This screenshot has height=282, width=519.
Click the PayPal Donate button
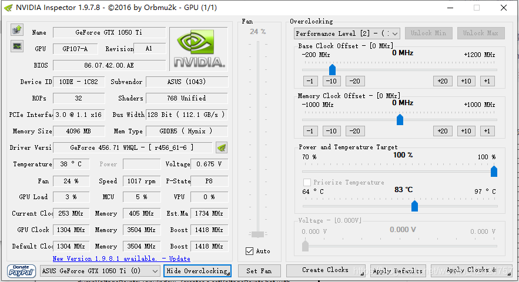[21, 271]
